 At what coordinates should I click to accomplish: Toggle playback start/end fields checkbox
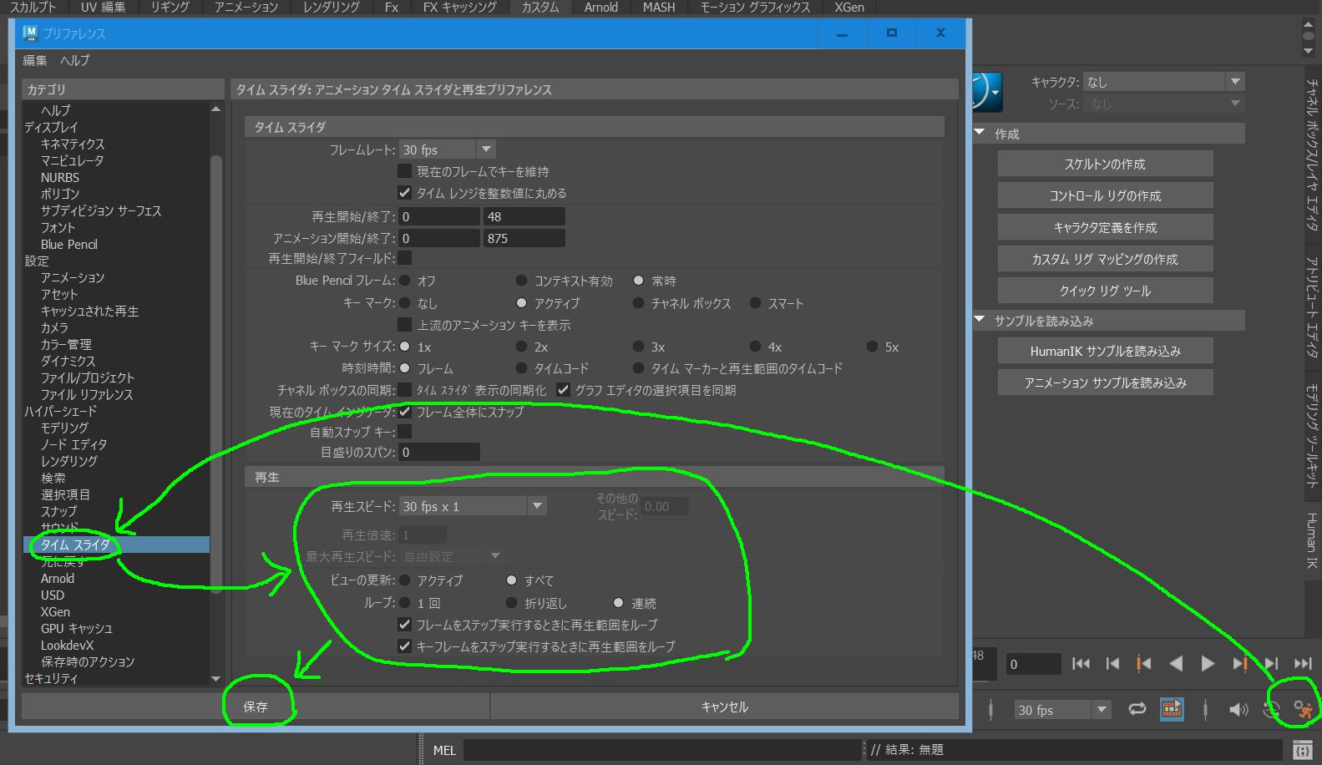tap(405, 258)
